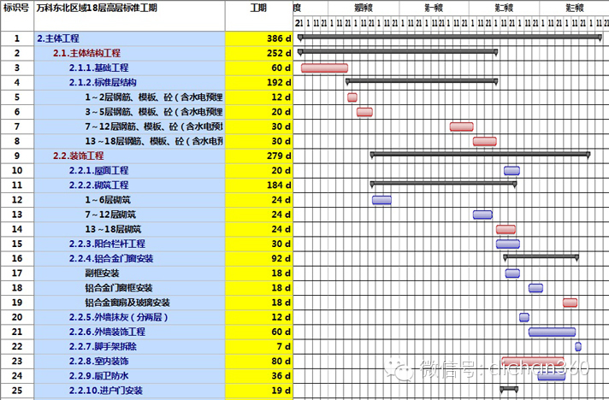Click the 2.2.6.外墙装饰工程 task
This screenshot has height=400, width=609.
(107, 332)
